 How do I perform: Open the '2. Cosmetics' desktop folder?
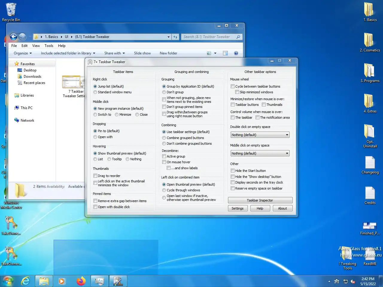tap(370, 42)
